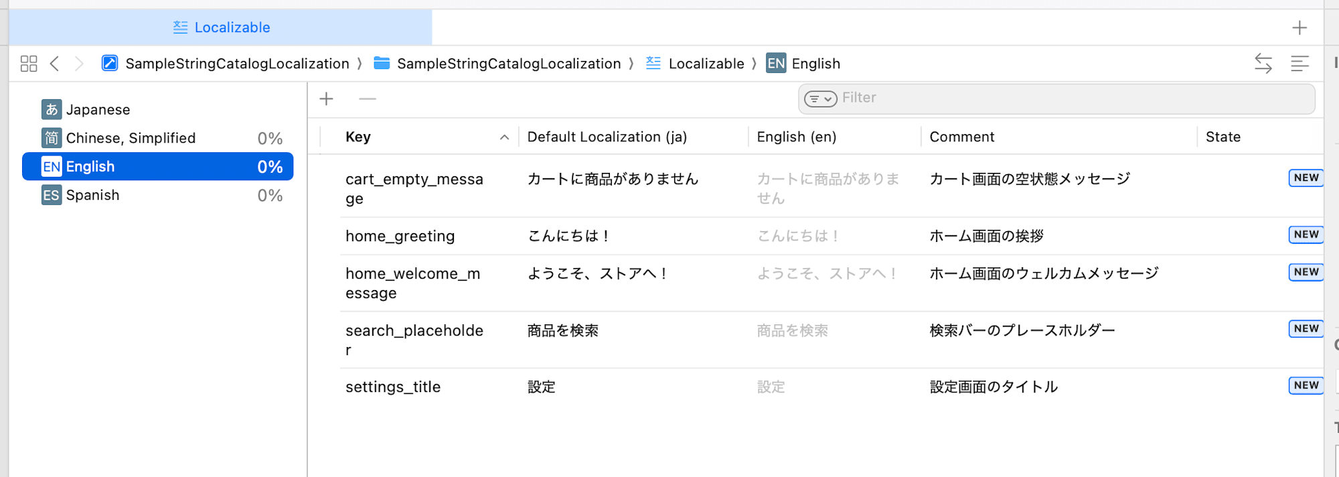The image size is (1339, 477).
Task: Click the swap arrows review icon
Action: [x=1263, y=64]
